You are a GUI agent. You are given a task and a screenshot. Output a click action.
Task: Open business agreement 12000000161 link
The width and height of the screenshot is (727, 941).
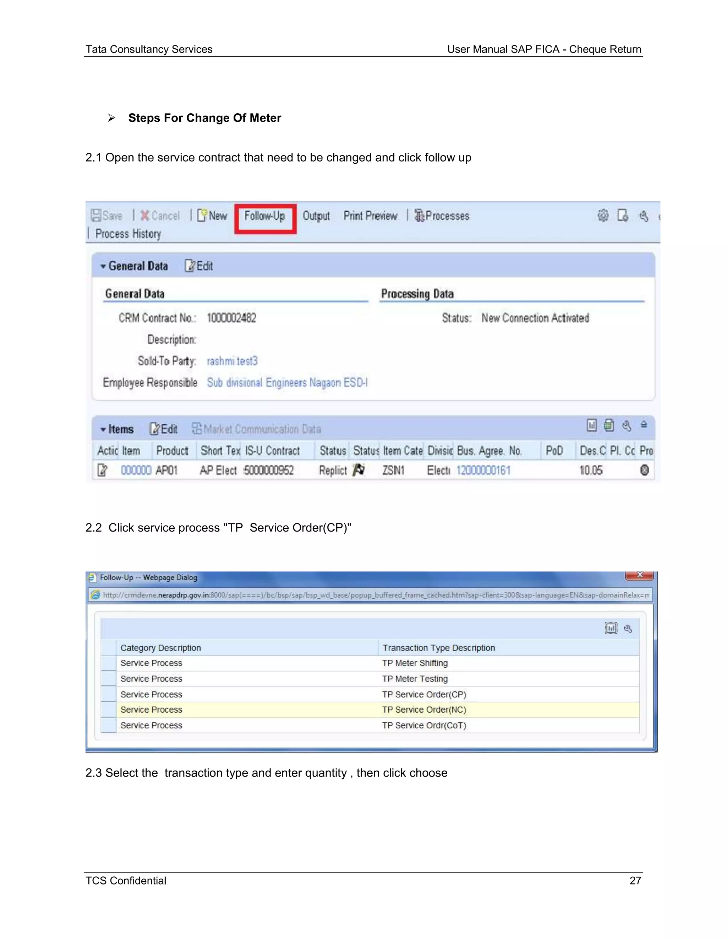(x=483, y=470)
